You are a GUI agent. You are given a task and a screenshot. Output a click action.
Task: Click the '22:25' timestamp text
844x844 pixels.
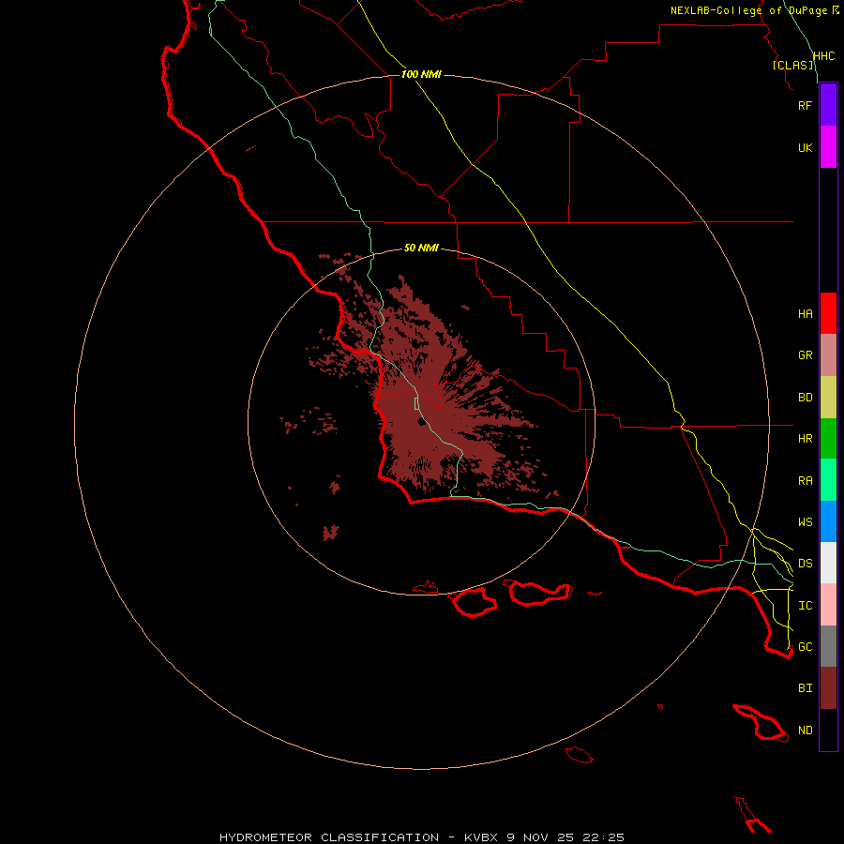click(x=603, y=837)
